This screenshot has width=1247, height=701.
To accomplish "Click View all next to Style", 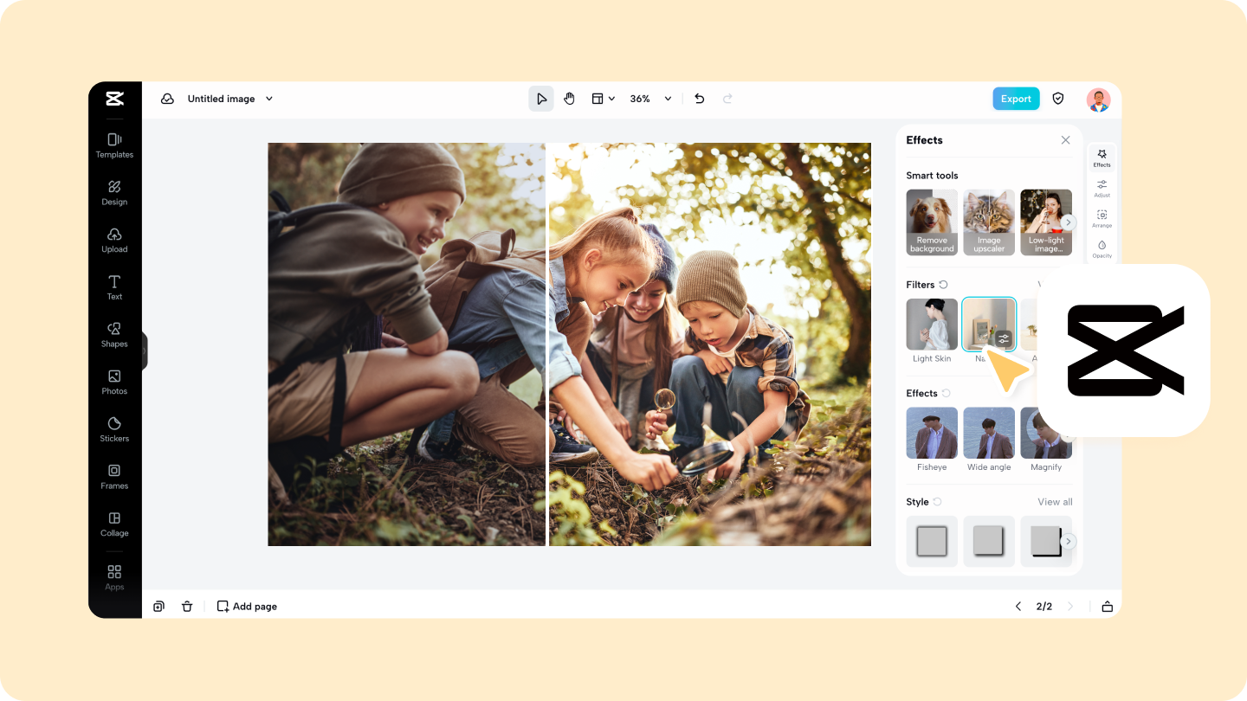I will (x=1055, y=502).
